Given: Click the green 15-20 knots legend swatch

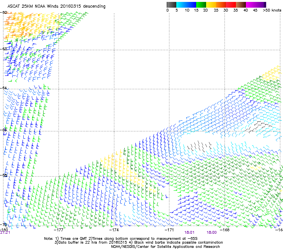Looking at the screenshot, I should 201,5.
